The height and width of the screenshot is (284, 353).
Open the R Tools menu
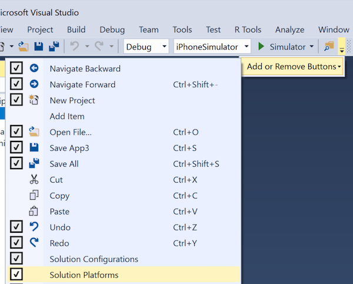248,29
